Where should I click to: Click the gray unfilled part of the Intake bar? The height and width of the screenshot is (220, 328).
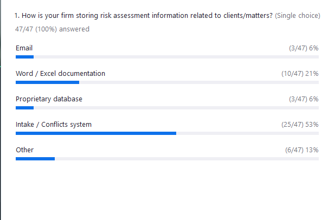(x=247, y=133)
